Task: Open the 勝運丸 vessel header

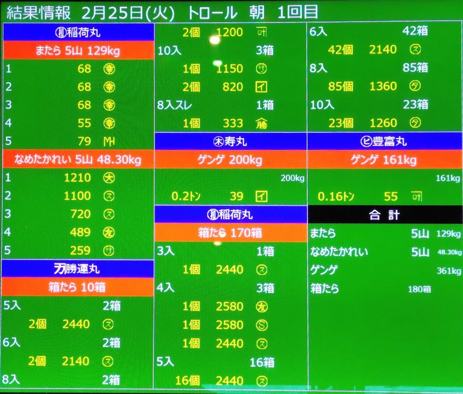Action: click(x=78, y=269)
